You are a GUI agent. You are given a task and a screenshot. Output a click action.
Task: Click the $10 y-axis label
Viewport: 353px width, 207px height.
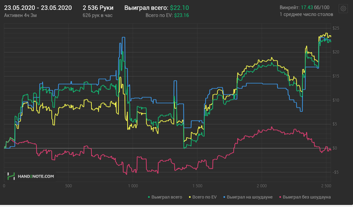click(x=336, y=100)
